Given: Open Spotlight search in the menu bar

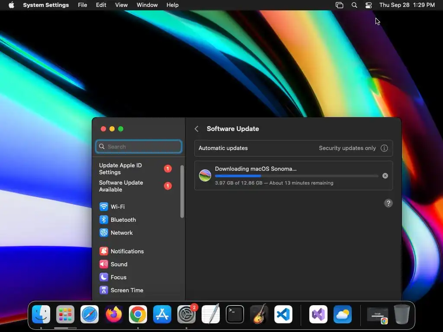Looking at the screenshot, I should 354,5.
